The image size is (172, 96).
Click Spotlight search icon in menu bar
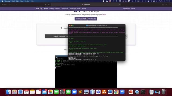[x=151, y=1]
